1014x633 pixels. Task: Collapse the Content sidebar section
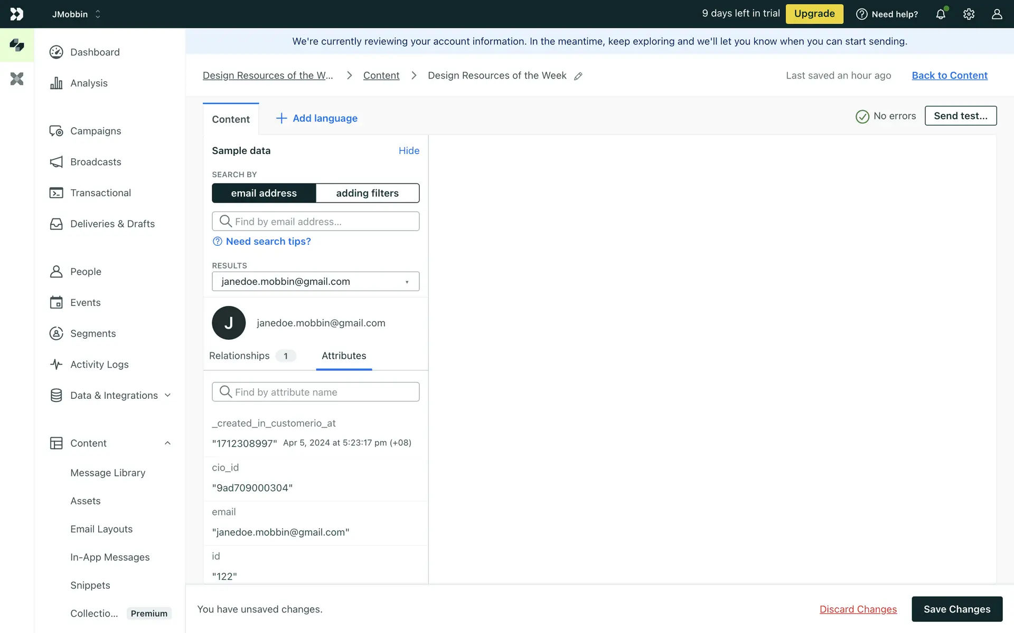click(x=167, y=443)
